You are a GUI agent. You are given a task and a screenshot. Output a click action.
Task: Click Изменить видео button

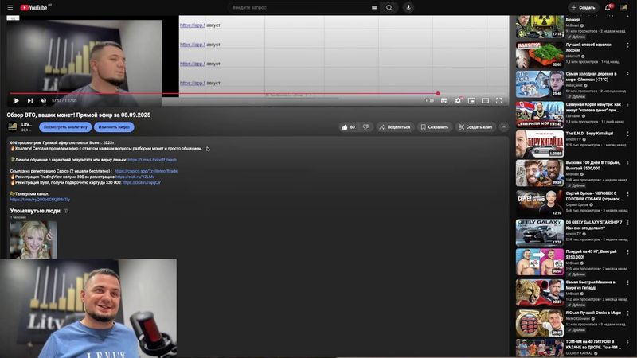[x=114, y=126]
